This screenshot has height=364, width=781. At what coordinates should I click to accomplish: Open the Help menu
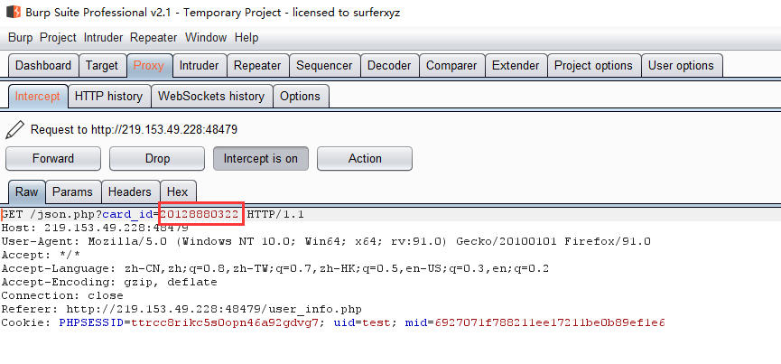click(x=246, y=37)
